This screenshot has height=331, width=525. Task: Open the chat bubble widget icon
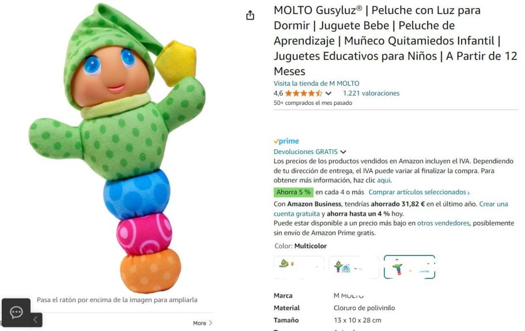coord(16,312)
